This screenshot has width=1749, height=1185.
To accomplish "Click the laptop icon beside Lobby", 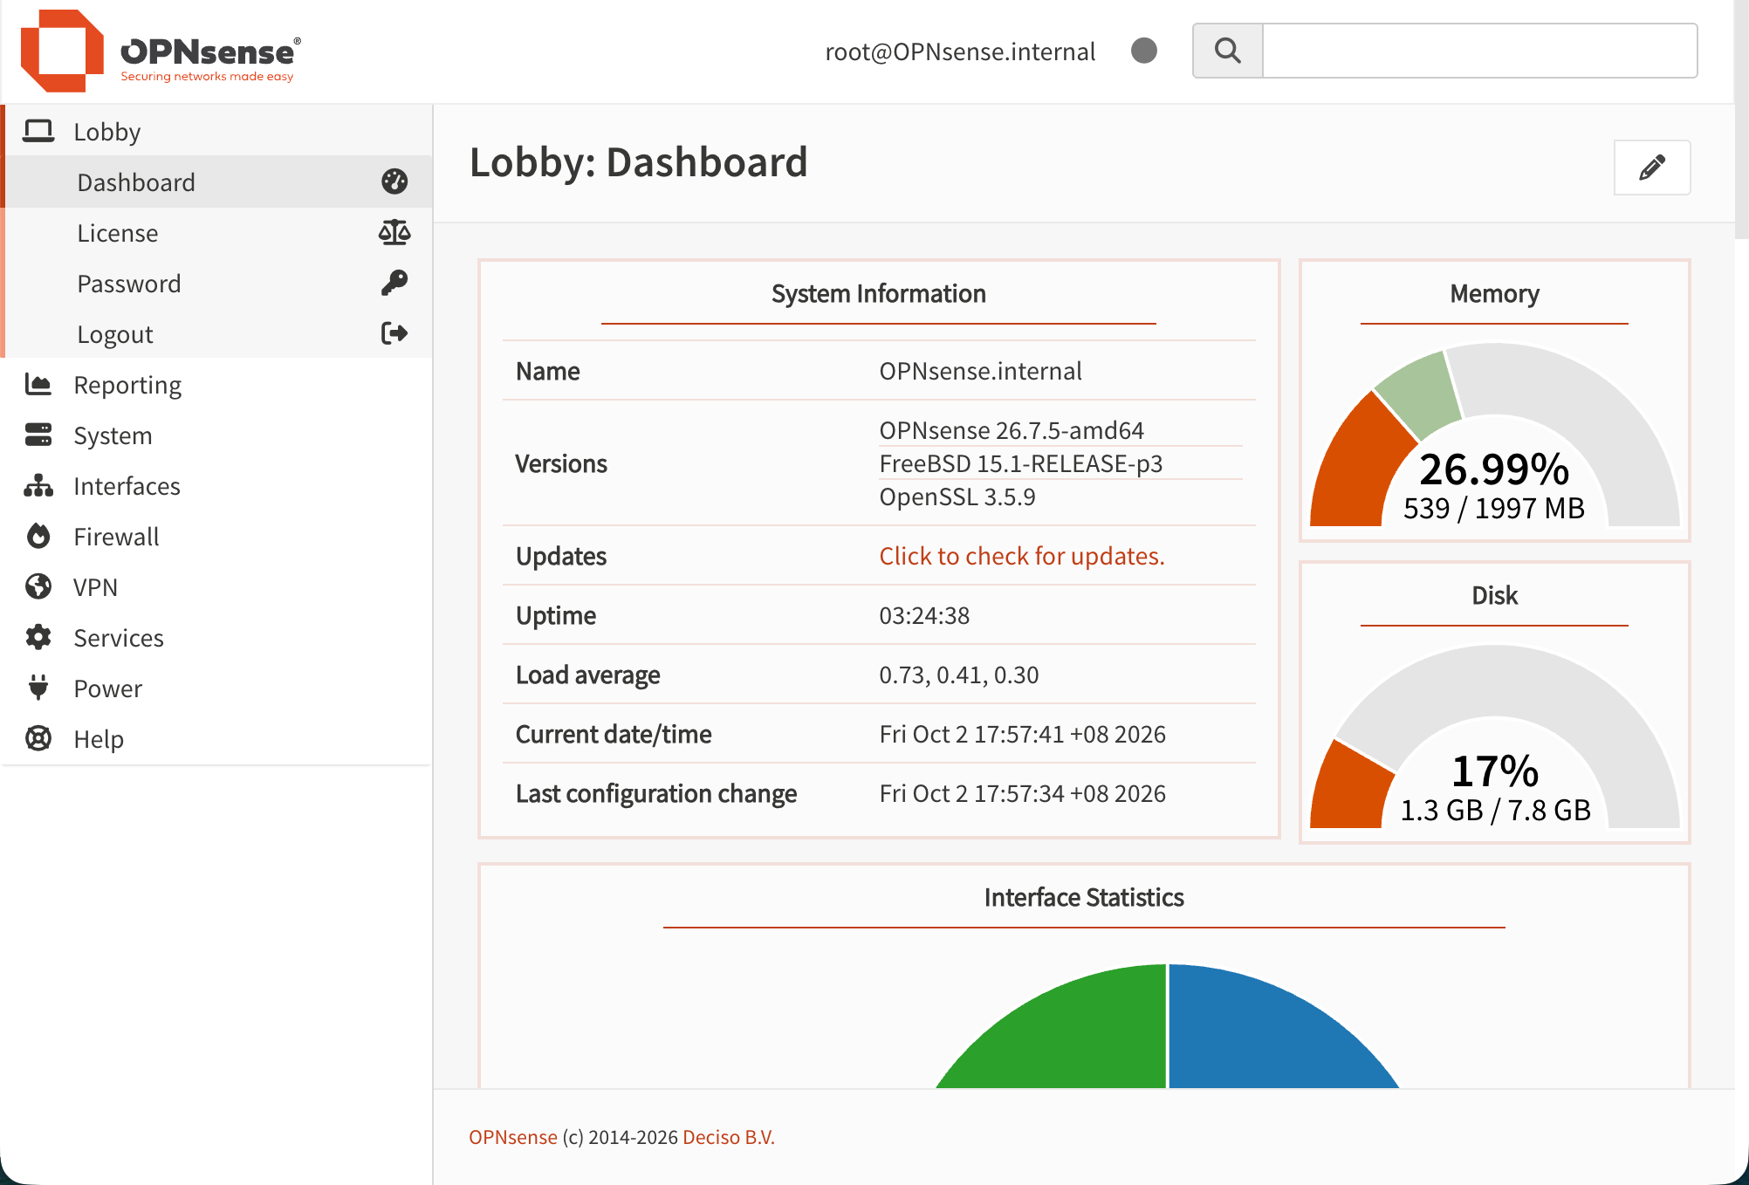I will coord(38,131).
